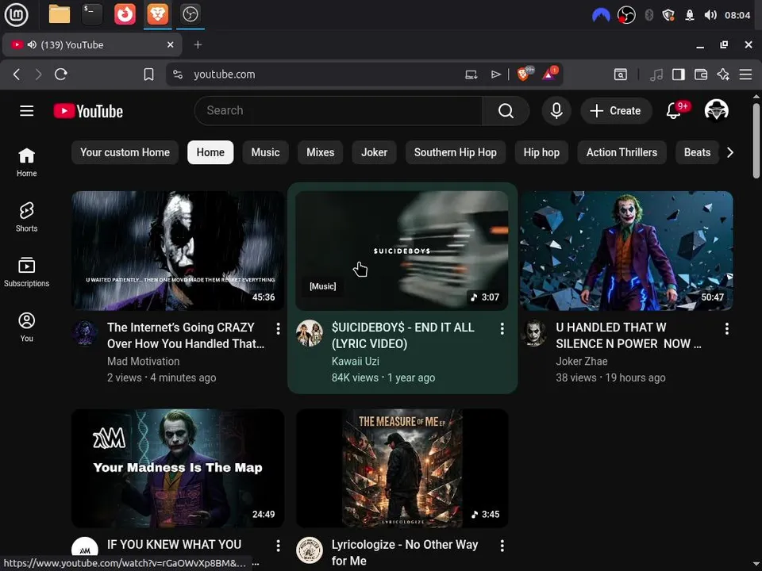The width and height of the screenshot is (762, 571).
Task: Mute the YouTube tab audio icon
Action: click(x=32, y=44)
